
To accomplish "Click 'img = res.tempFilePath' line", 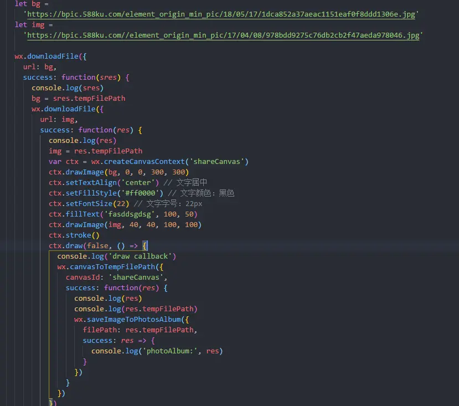I will (95, 151).
